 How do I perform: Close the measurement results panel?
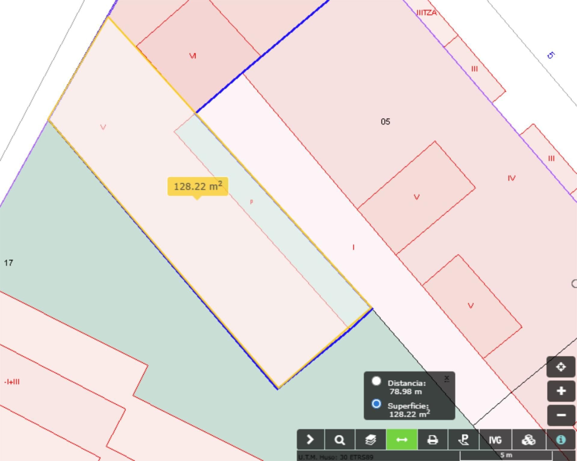coord(447,379)
